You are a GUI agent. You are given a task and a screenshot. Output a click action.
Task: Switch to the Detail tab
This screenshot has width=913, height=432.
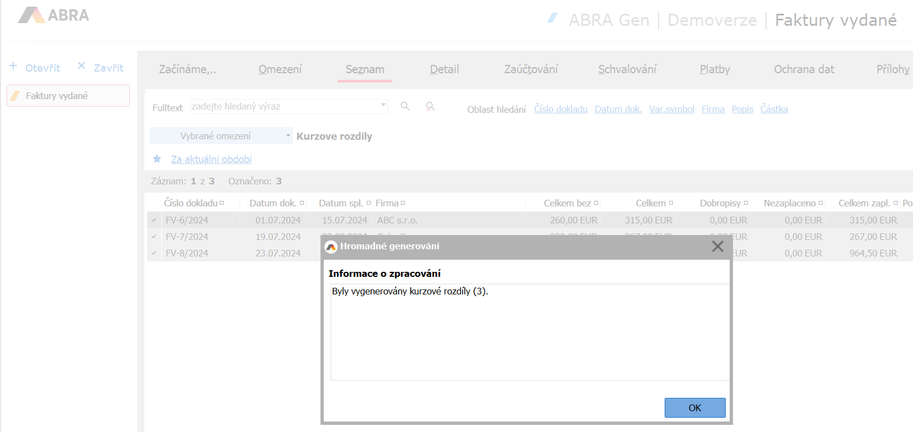click(444, 69)
